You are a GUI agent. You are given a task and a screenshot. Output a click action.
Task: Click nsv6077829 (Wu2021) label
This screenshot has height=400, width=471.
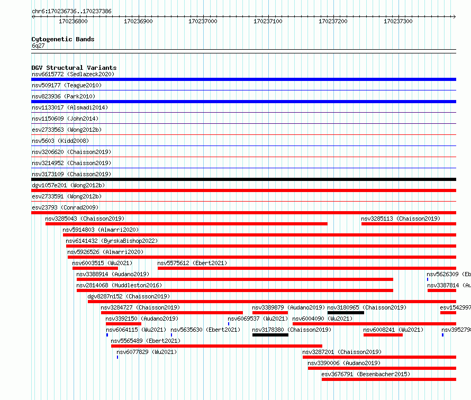(147, 352)
